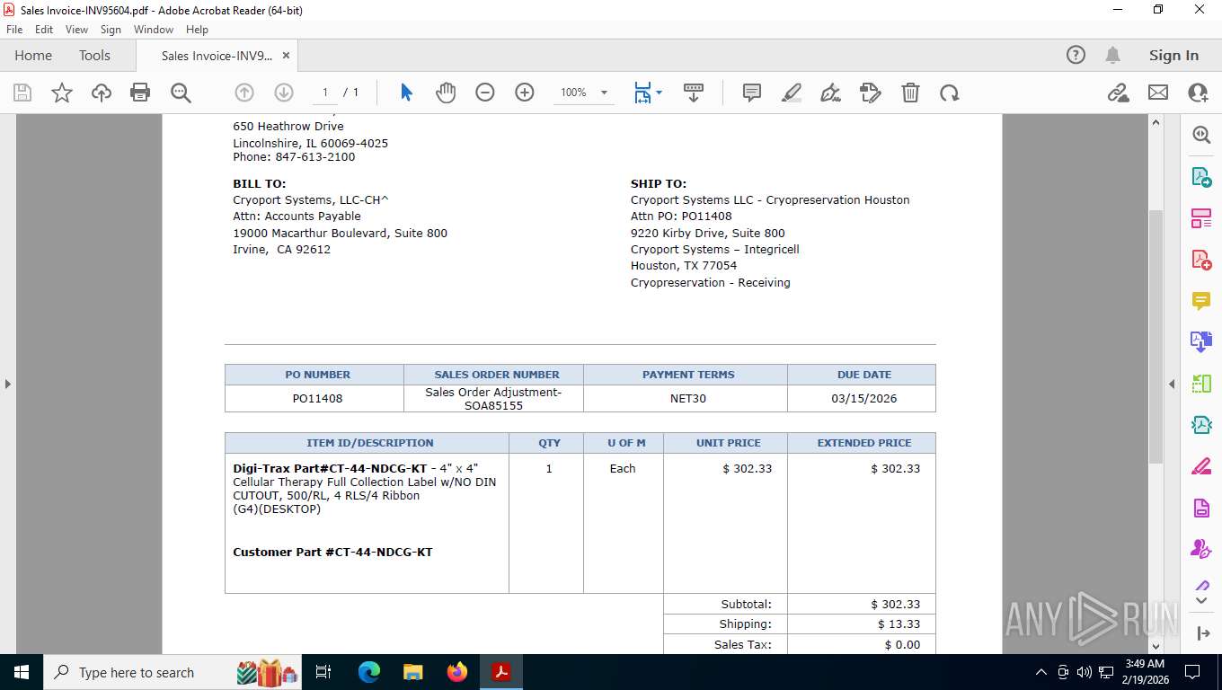Viewport: 1222px width, 690px height.
Task: Open the File menu
Action: (14, 30)
